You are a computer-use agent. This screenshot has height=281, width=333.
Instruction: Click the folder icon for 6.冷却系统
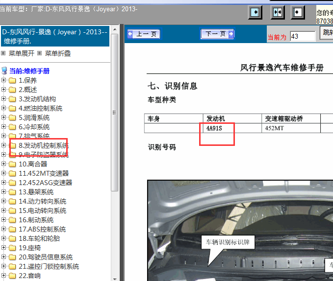[x=12, y=127]
